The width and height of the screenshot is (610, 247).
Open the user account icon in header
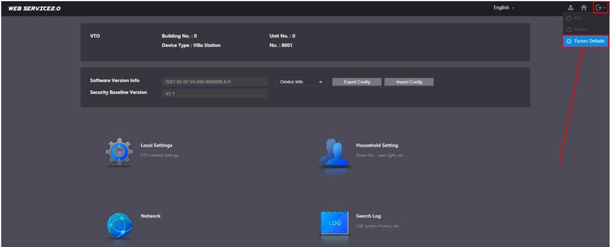pyautogui.click(x=571, y=7)
